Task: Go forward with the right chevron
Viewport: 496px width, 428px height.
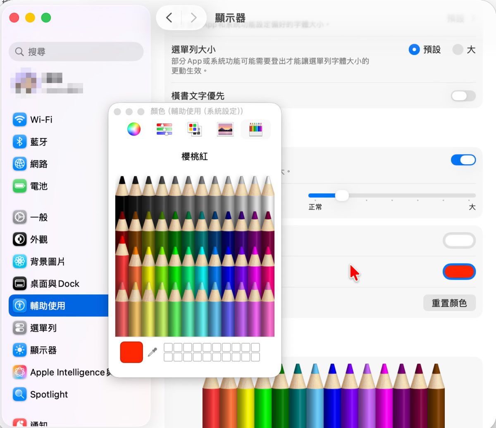Action: [x=193, y=17]
